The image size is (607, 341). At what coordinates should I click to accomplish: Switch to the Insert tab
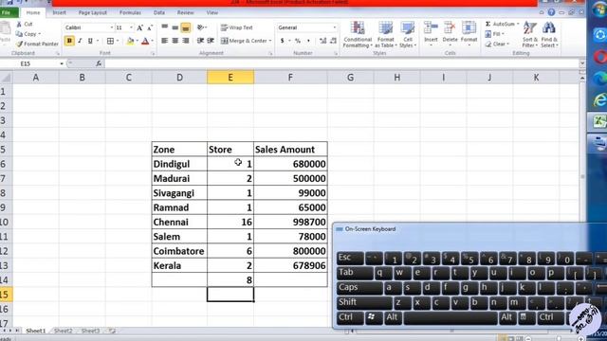point(59,12)
